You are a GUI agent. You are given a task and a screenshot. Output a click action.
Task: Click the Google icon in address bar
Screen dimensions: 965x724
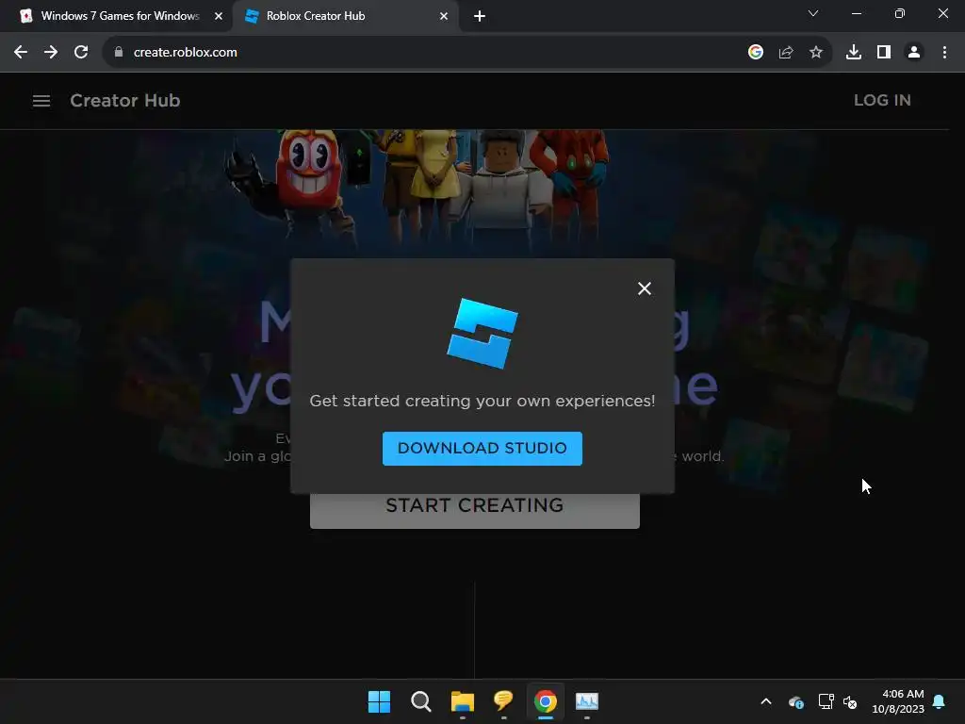(756, 53)
